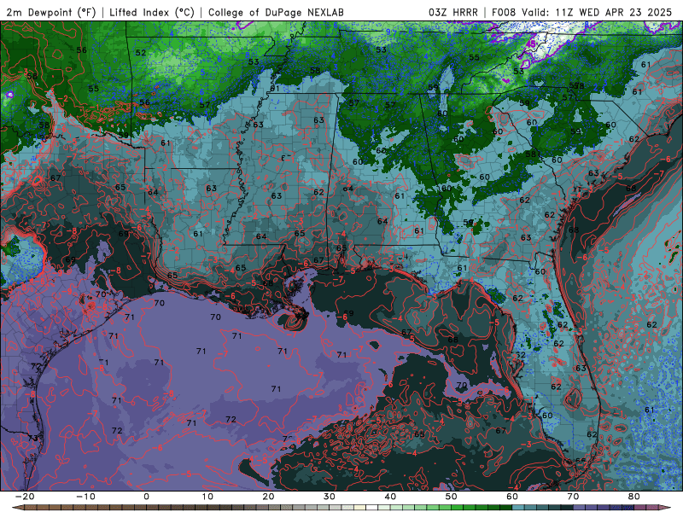The width and height of the screenshot is (683, 512).
Task: Click the 30 label on the color scale
Action: click(330, 497)
